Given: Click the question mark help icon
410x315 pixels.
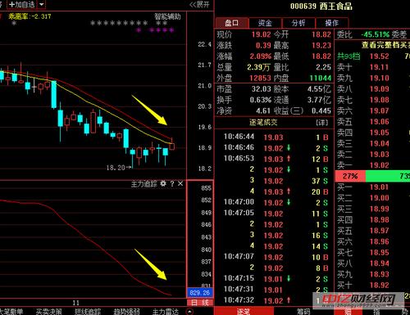Looking at the screenshot, I should [x=172, y=184].
